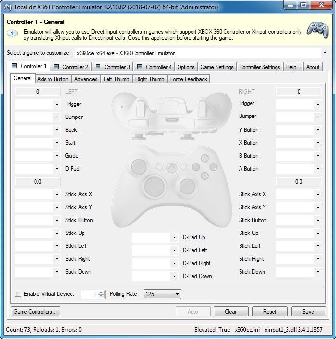
Task: Expand the A Button mapping dropdown
Action: pyautogui.click(x=318, y=169)
